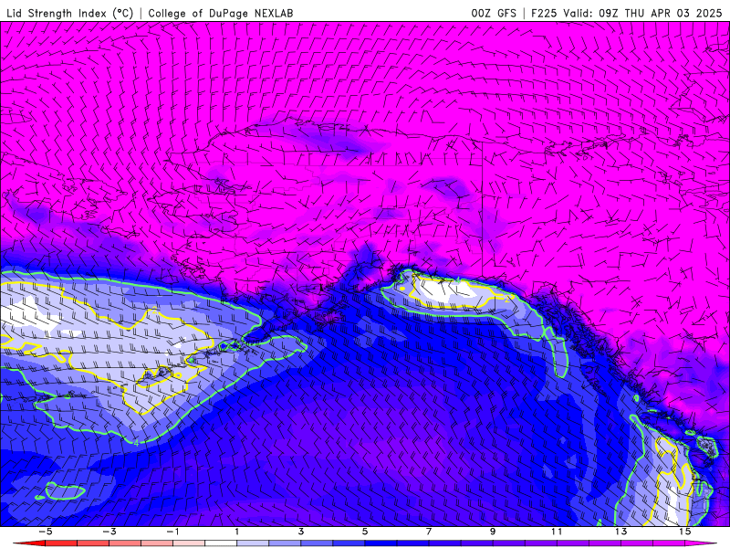Click the "00Z GFS" model run label

pyautogui.click(x=494, y=13)
